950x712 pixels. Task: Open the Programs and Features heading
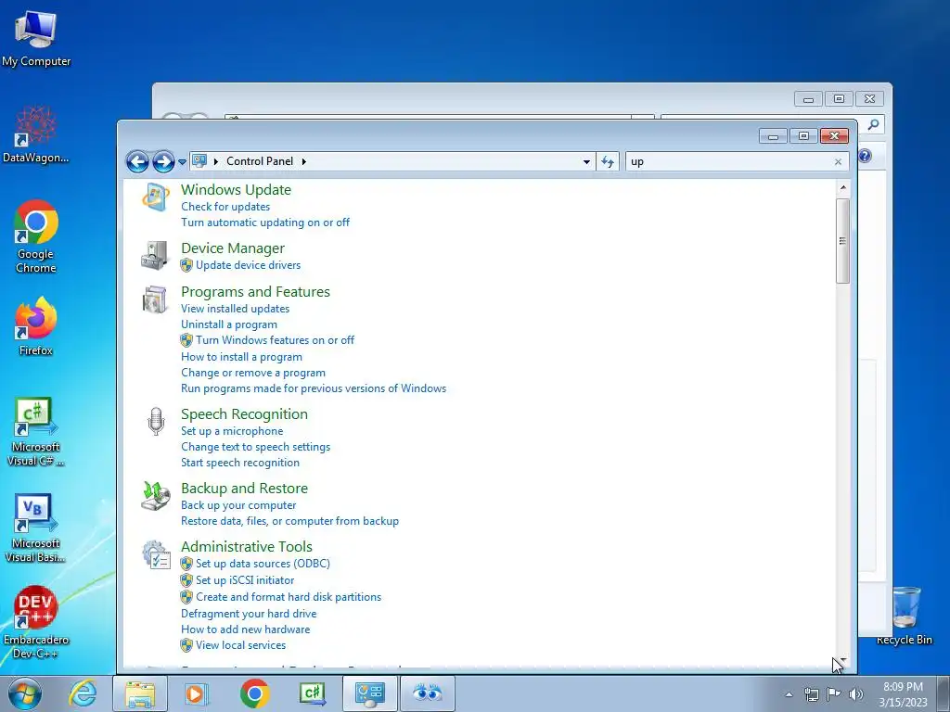click(256, 292)
